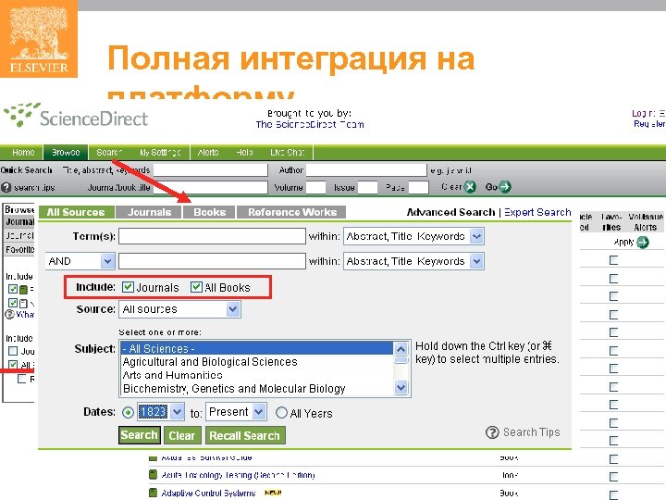This screenshot has width=666, height=500.
Task: Switch to the Journals tab
Action: point(149,212)
